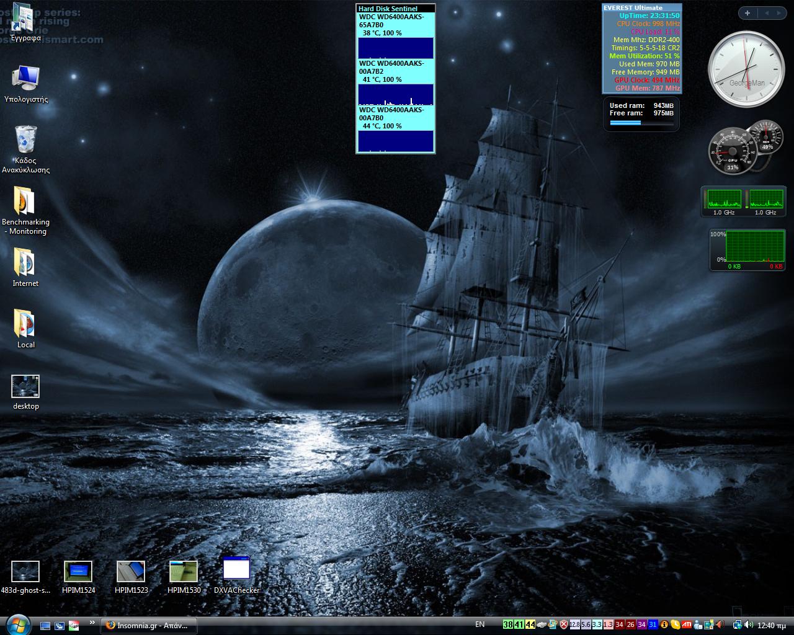The image size is (794, 635).
Task: Click the 26 temperature tray icon
Action: 630,624
